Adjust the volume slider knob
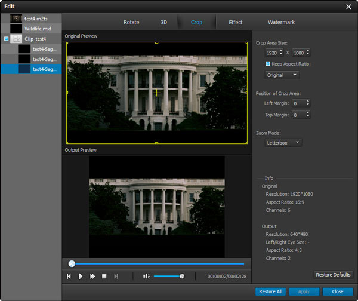 pyautogui.click(x=182, y=276)
